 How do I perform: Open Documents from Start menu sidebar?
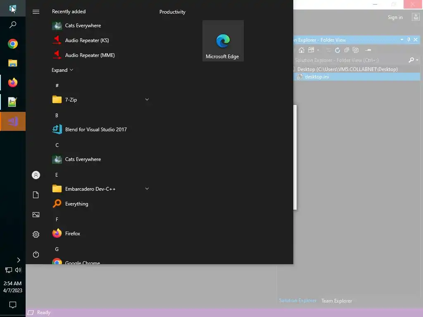[36, 195]
